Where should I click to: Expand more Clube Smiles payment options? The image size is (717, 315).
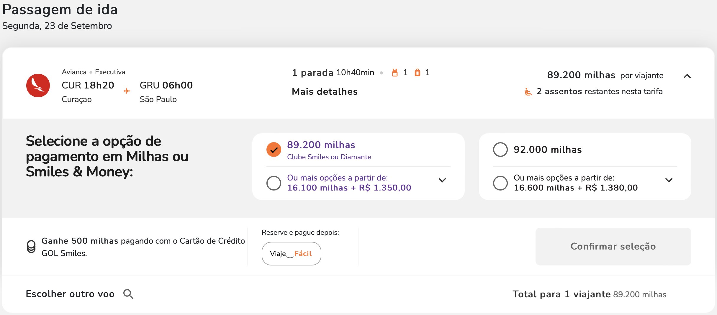pyautogui.click(x=442, y=180)
